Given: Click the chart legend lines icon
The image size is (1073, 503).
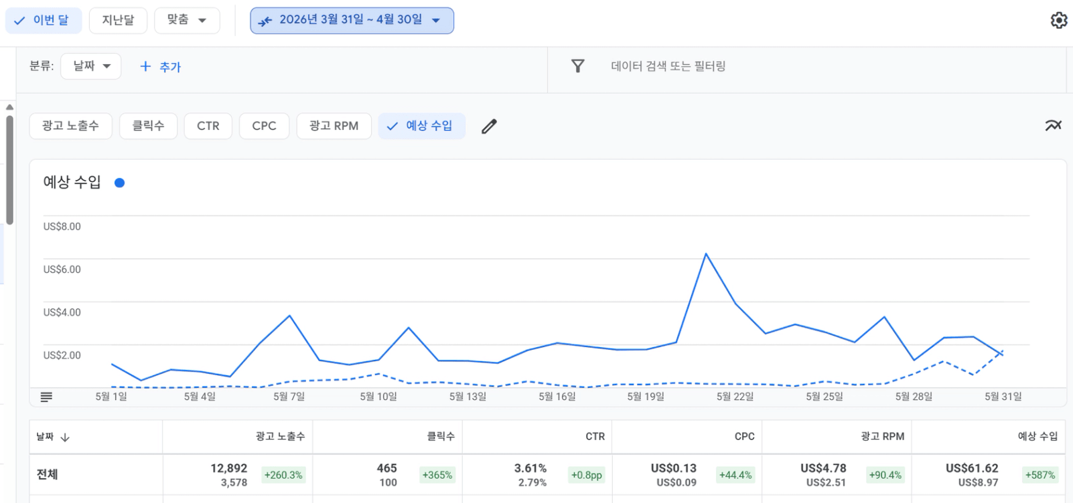Looking at the screenshot, I should point(46,397).
